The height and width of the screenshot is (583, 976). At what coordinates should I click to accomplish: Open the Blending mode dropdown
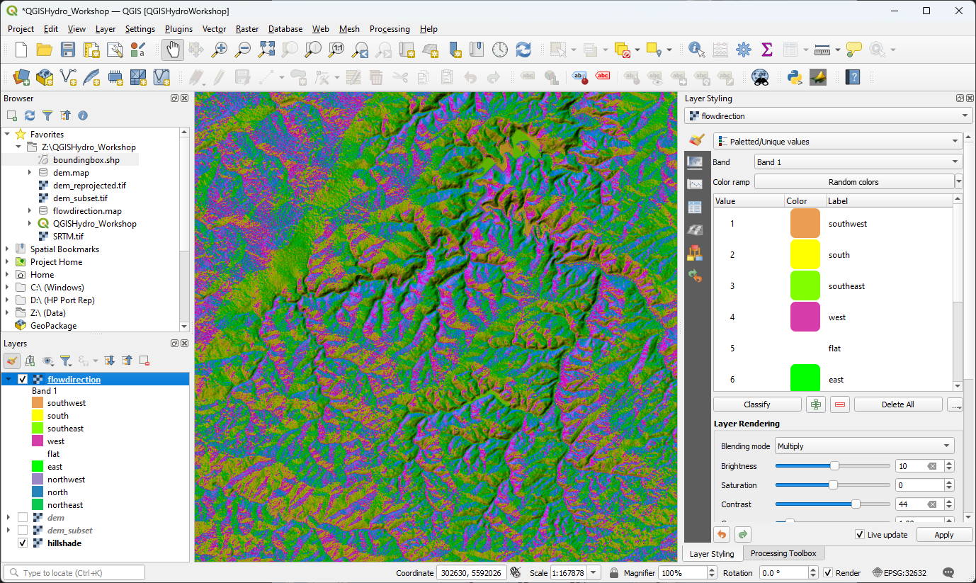(863, 446)
